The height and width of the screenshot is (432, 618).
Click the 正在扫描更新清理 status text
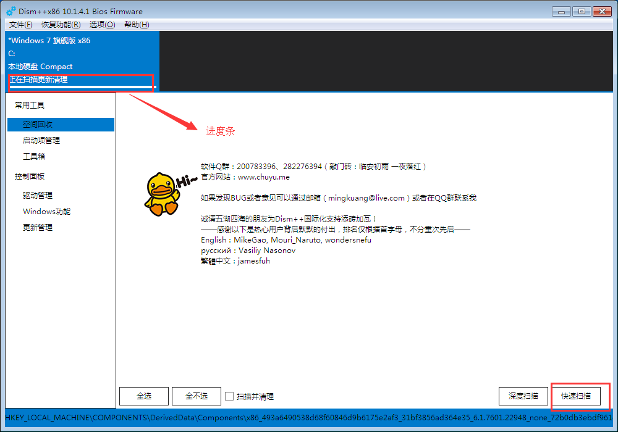click(38, 80)
